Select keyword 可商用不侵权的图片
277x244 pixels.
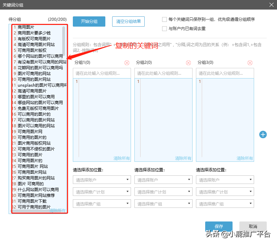(x=36, y=149)
